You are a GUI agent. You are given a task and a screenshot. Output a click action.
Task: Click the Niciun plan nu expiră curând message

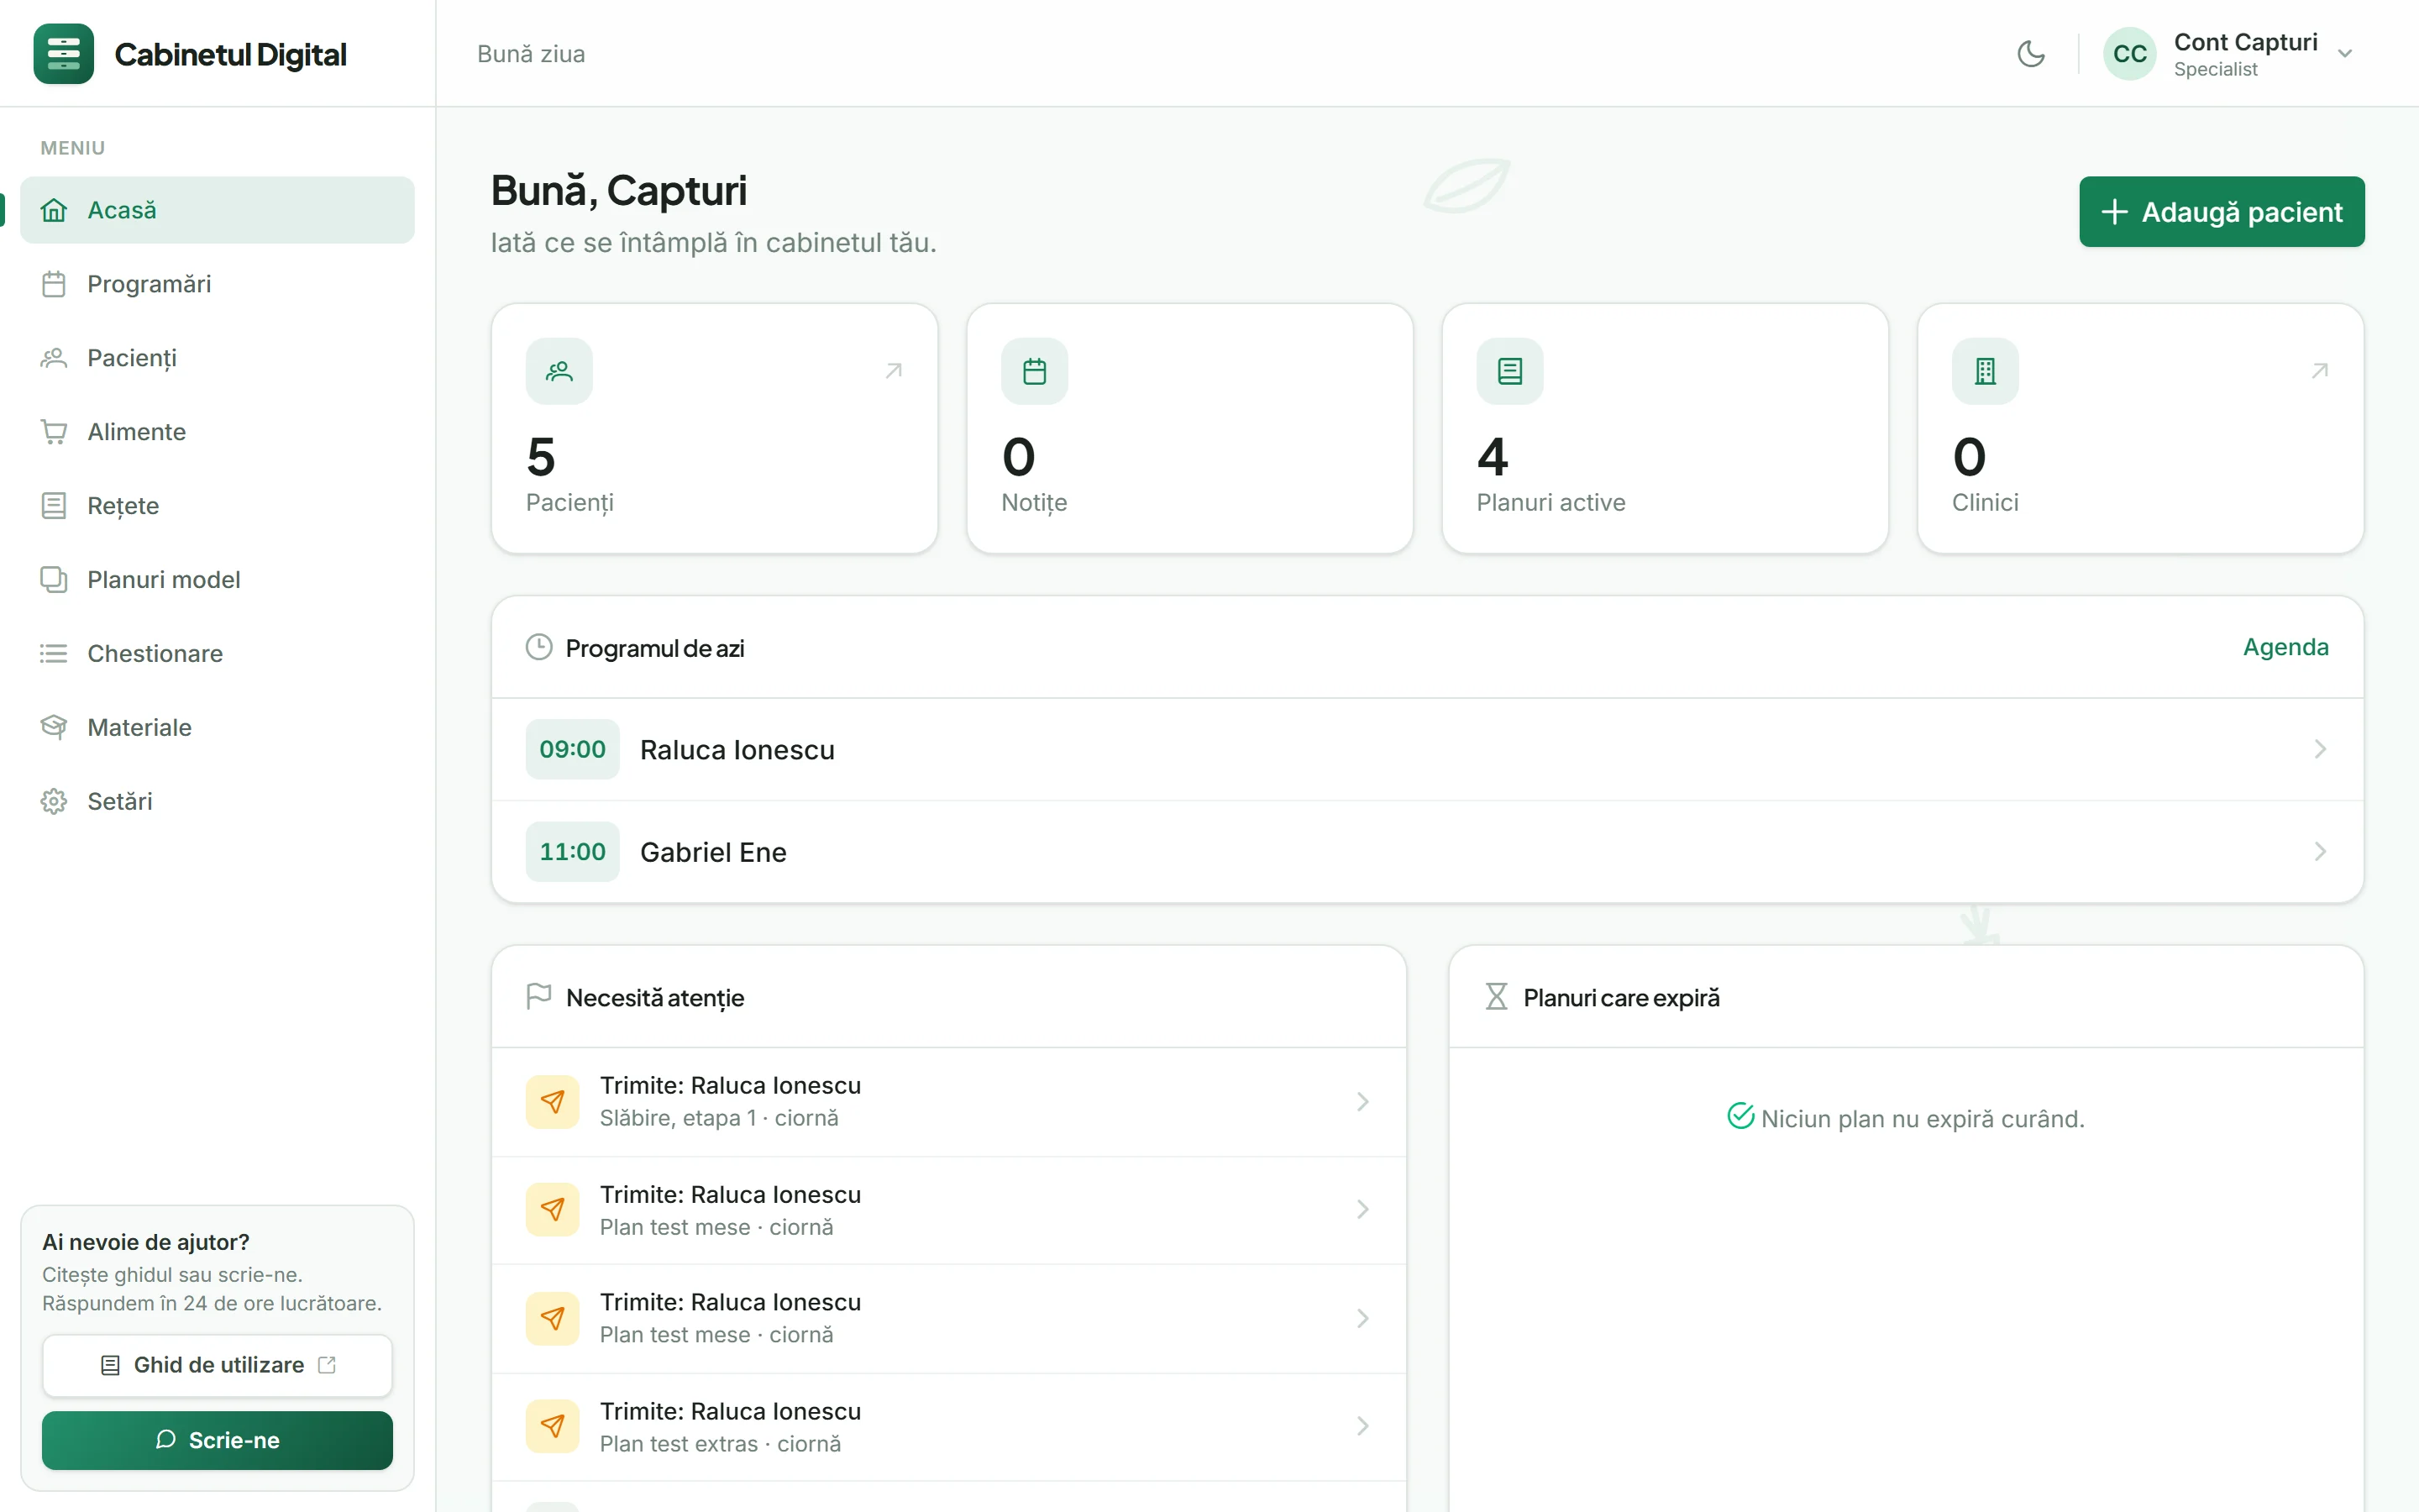[x=1923, y=1119]
